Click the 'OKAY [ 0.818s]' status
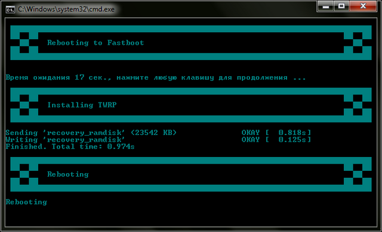Screen dimensions: 382x232 [x=276, y=133]
